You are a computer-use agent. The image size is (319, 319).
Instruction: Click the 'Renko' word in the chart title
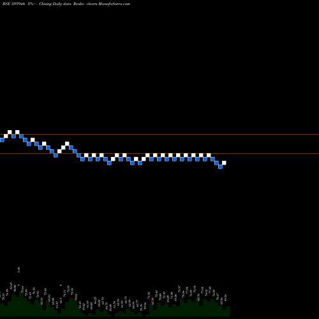coord(79,4)
